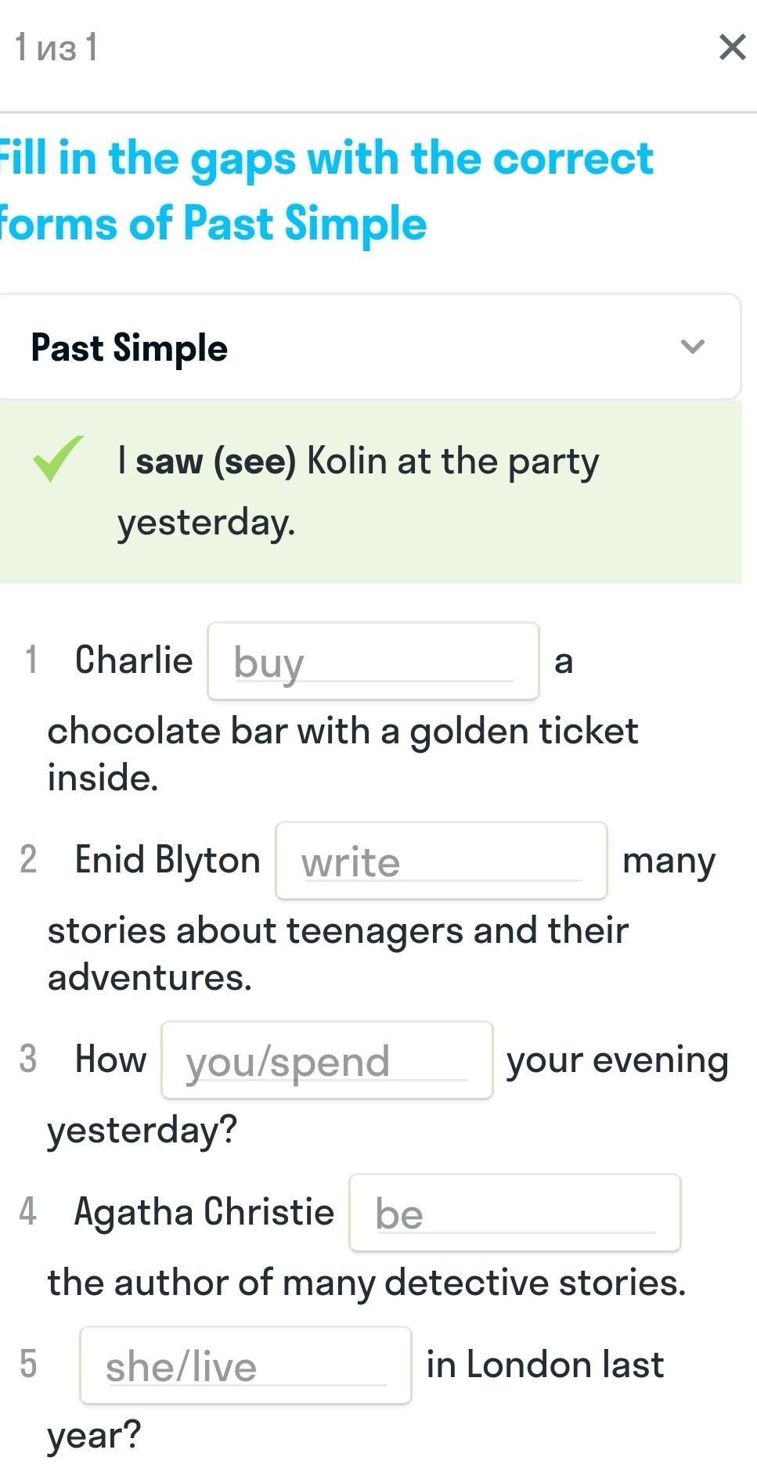Click 'the author of many detective stories' text

pyautogui.click(x=366, y=1282)
